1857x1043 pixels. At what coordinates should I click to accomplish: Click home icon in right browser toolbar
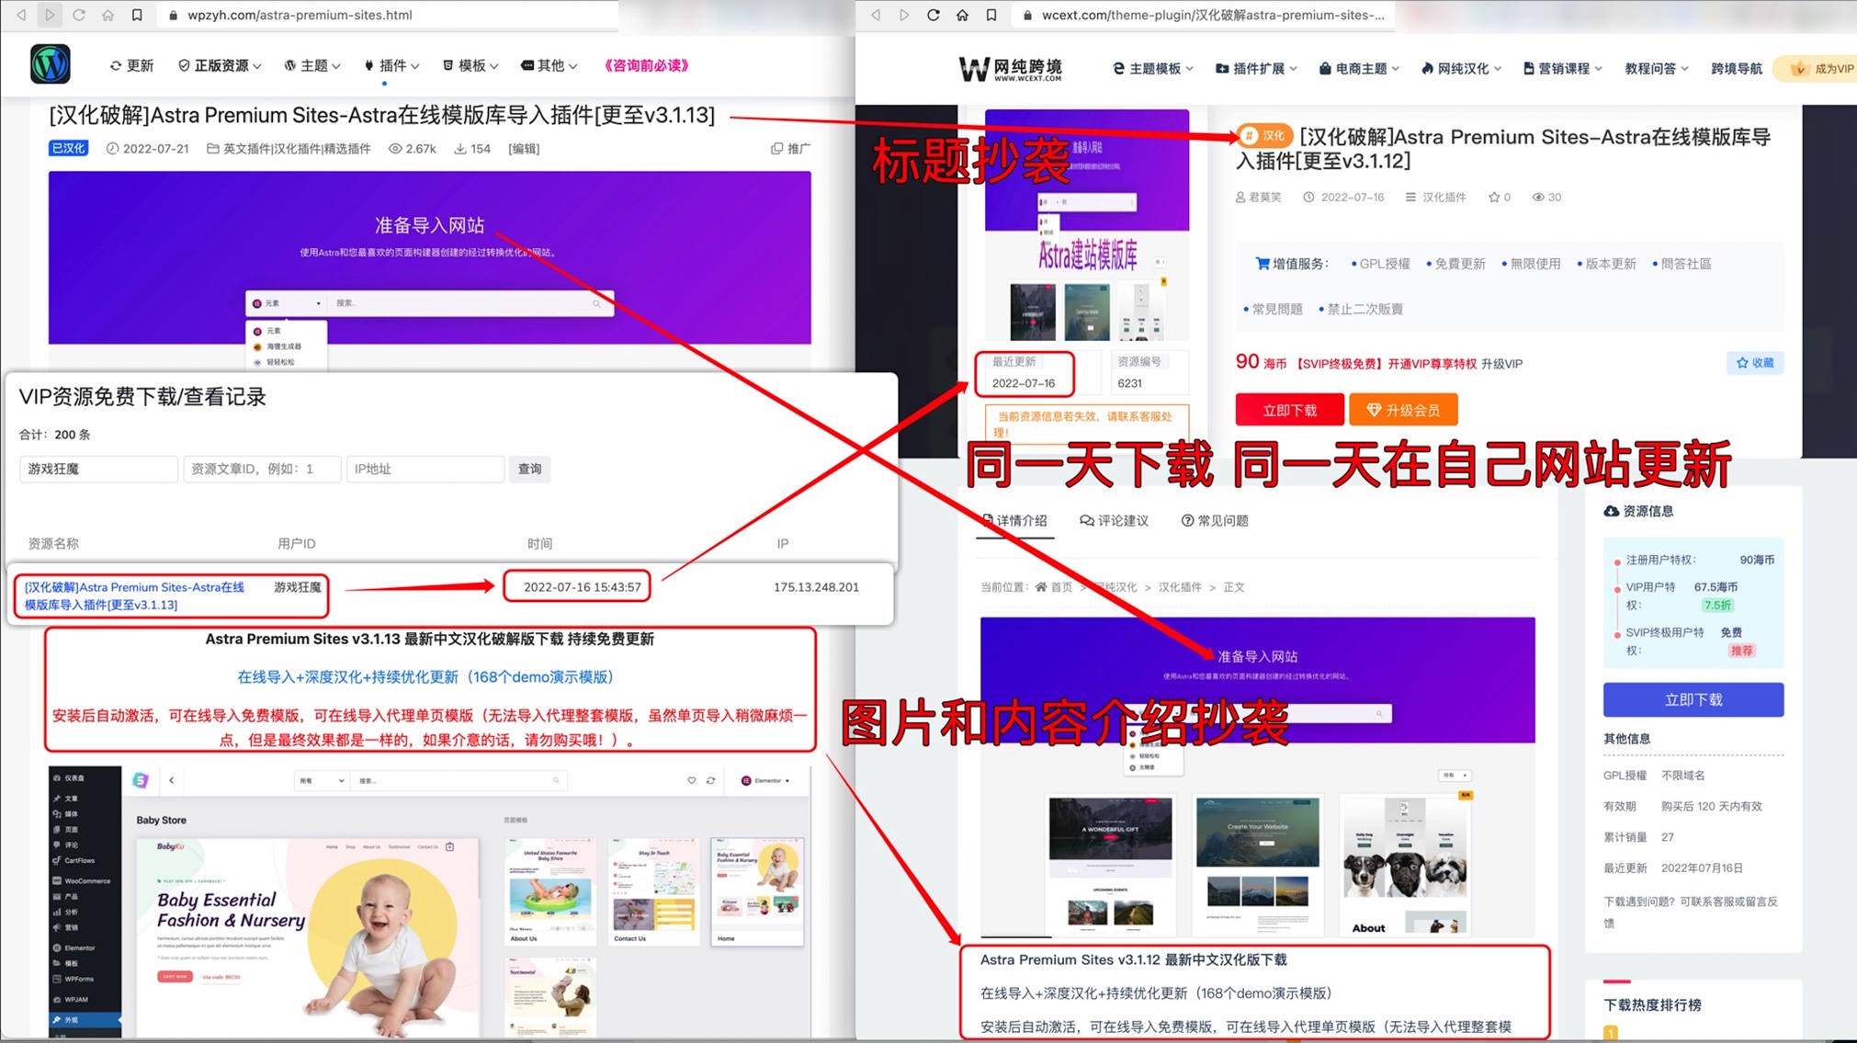point(962,15)
